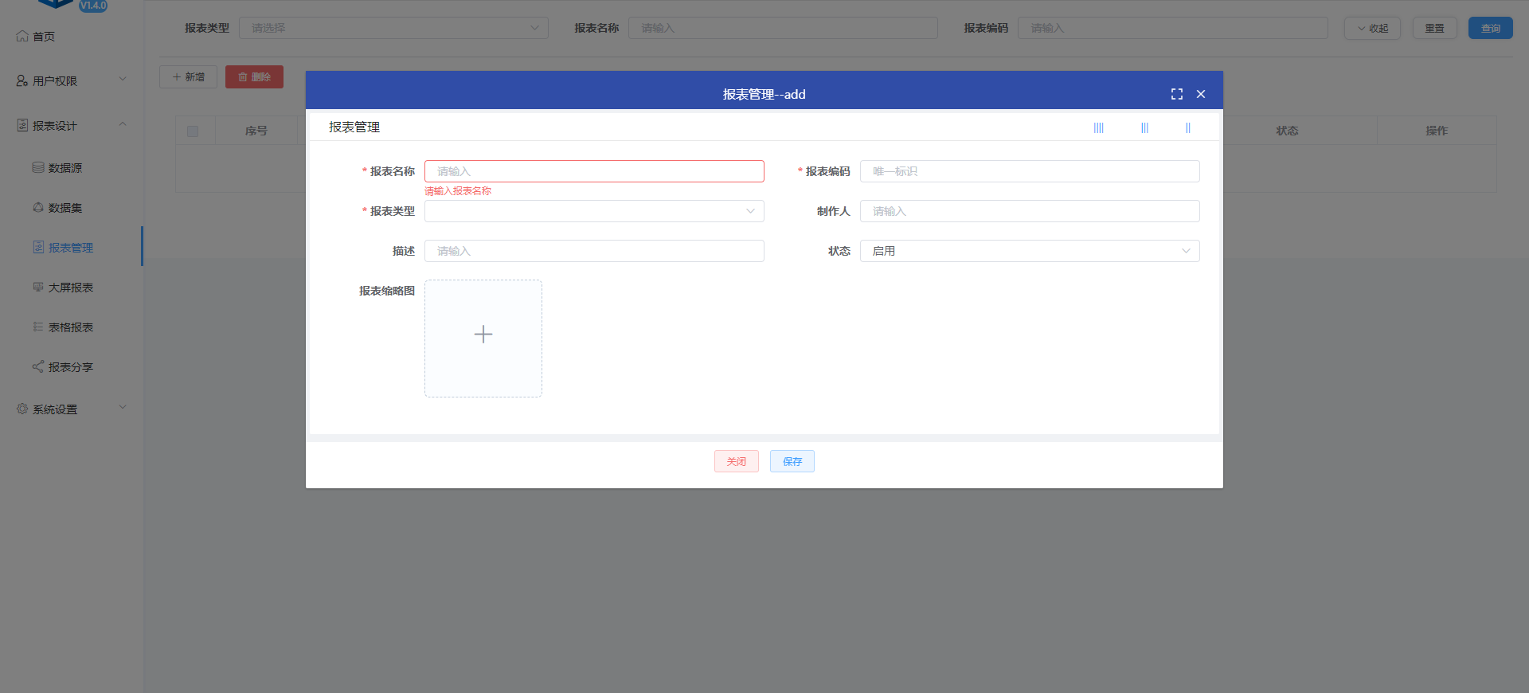Click the plus icon to upload thumbnail
The height and width of the screenshot is (693, 1529).
click(x=483, y=334)
